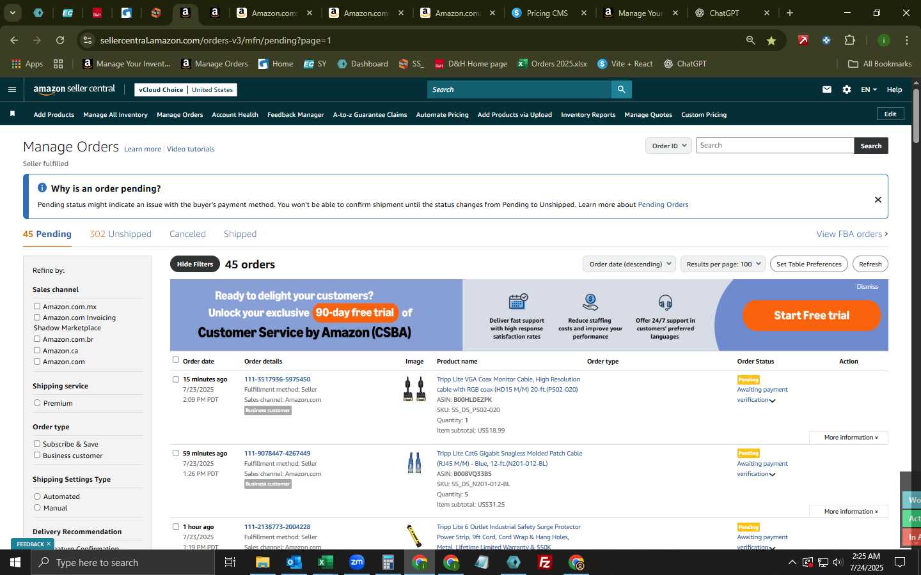The image size is (921, 575).
Task: Open a new browser tab
Action: click(790, 13)
